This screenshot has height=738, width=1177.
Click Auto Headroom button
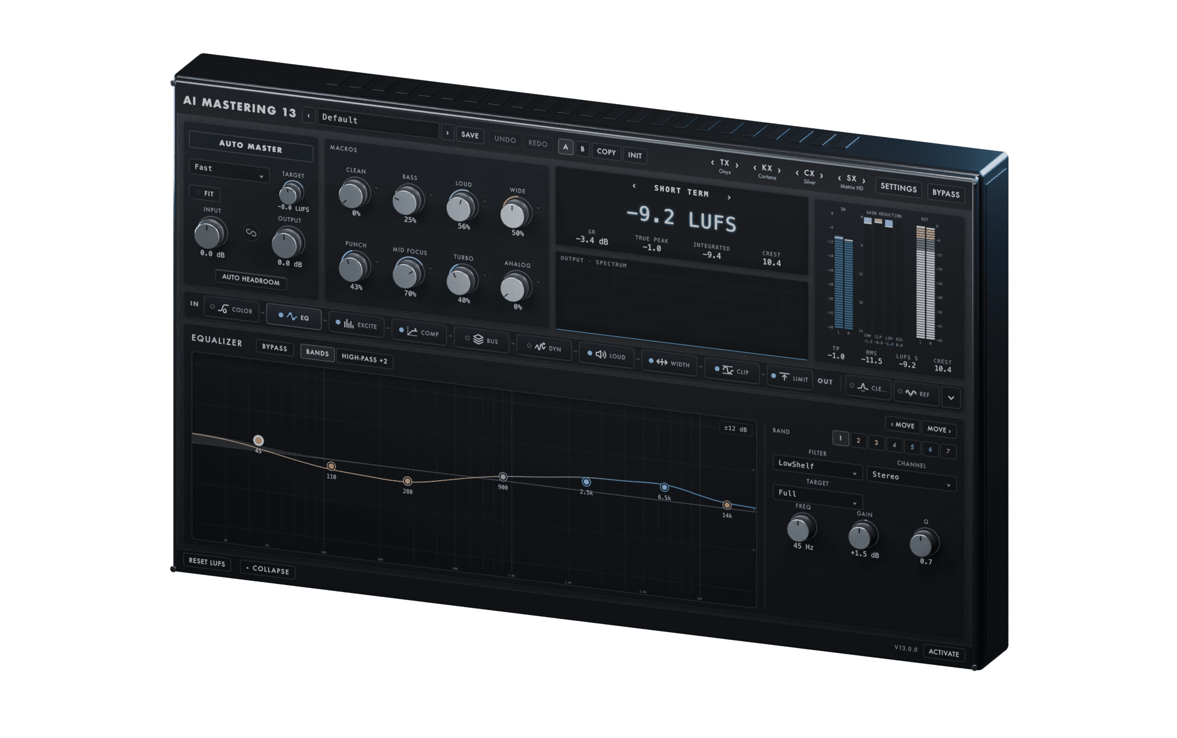[x=251, y=279]
